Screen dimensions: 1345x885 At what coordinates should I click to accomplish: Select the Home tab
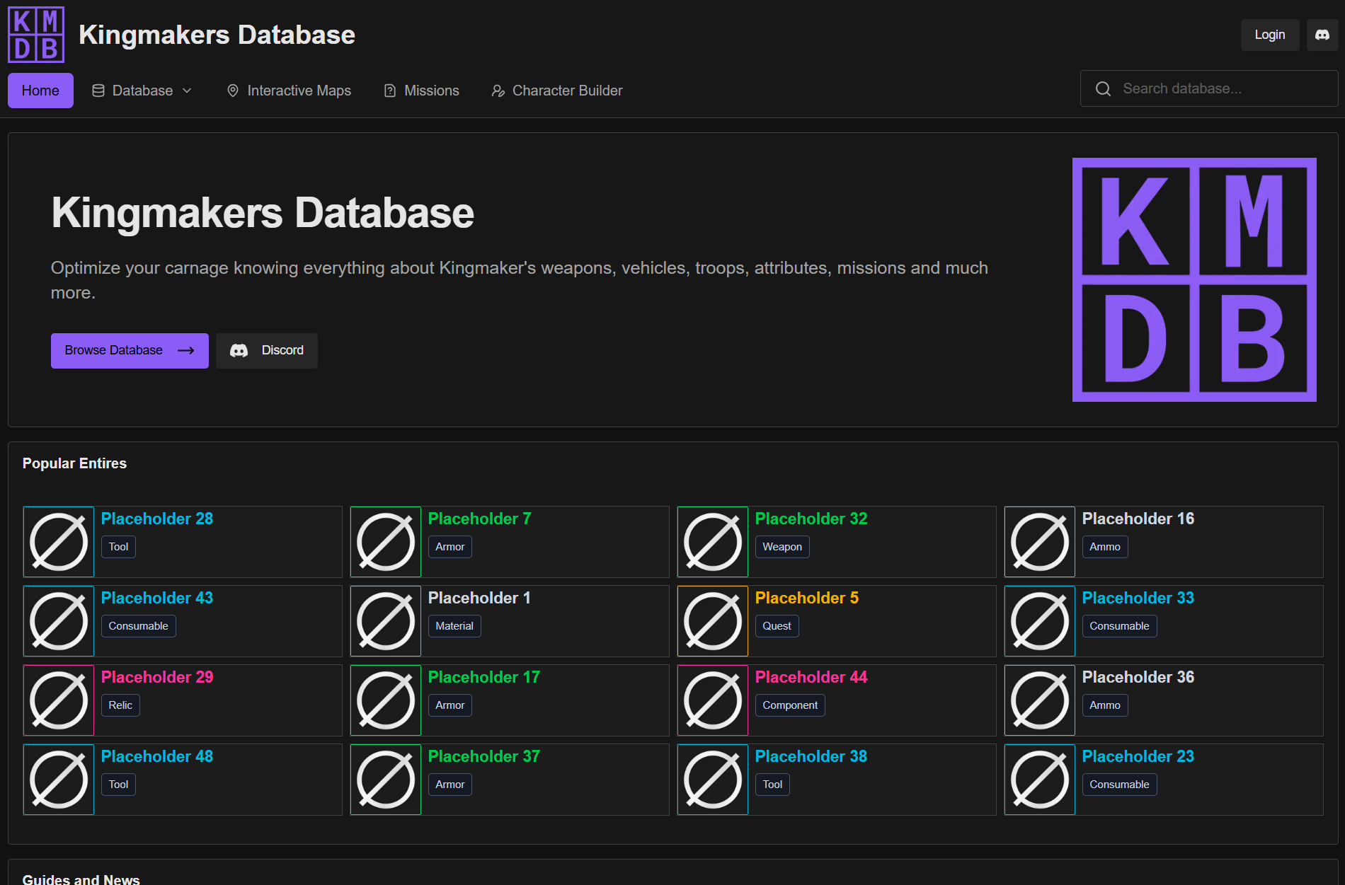(40, 91)
